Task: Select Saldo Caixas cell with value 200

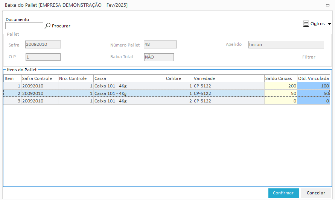Action: 281,86
